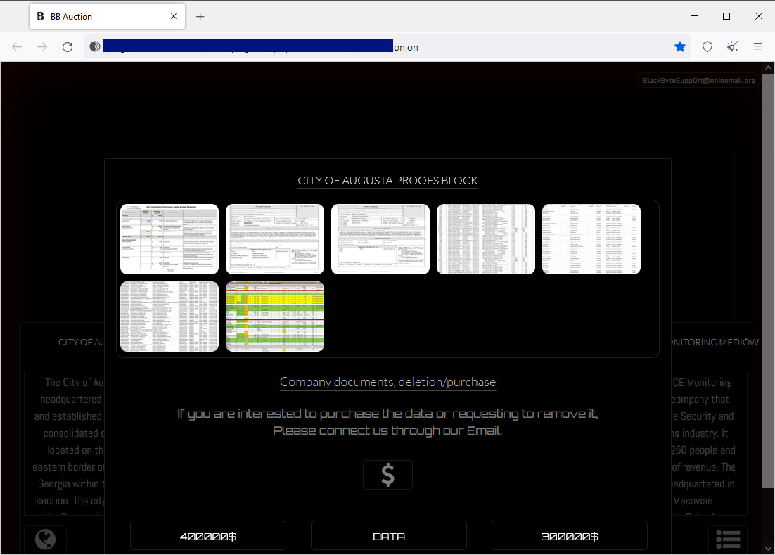This screenshot has height=555, width=775.
Task: Click the BlackByteSupp0rt@onionmail.org email link
Action: 698,81
